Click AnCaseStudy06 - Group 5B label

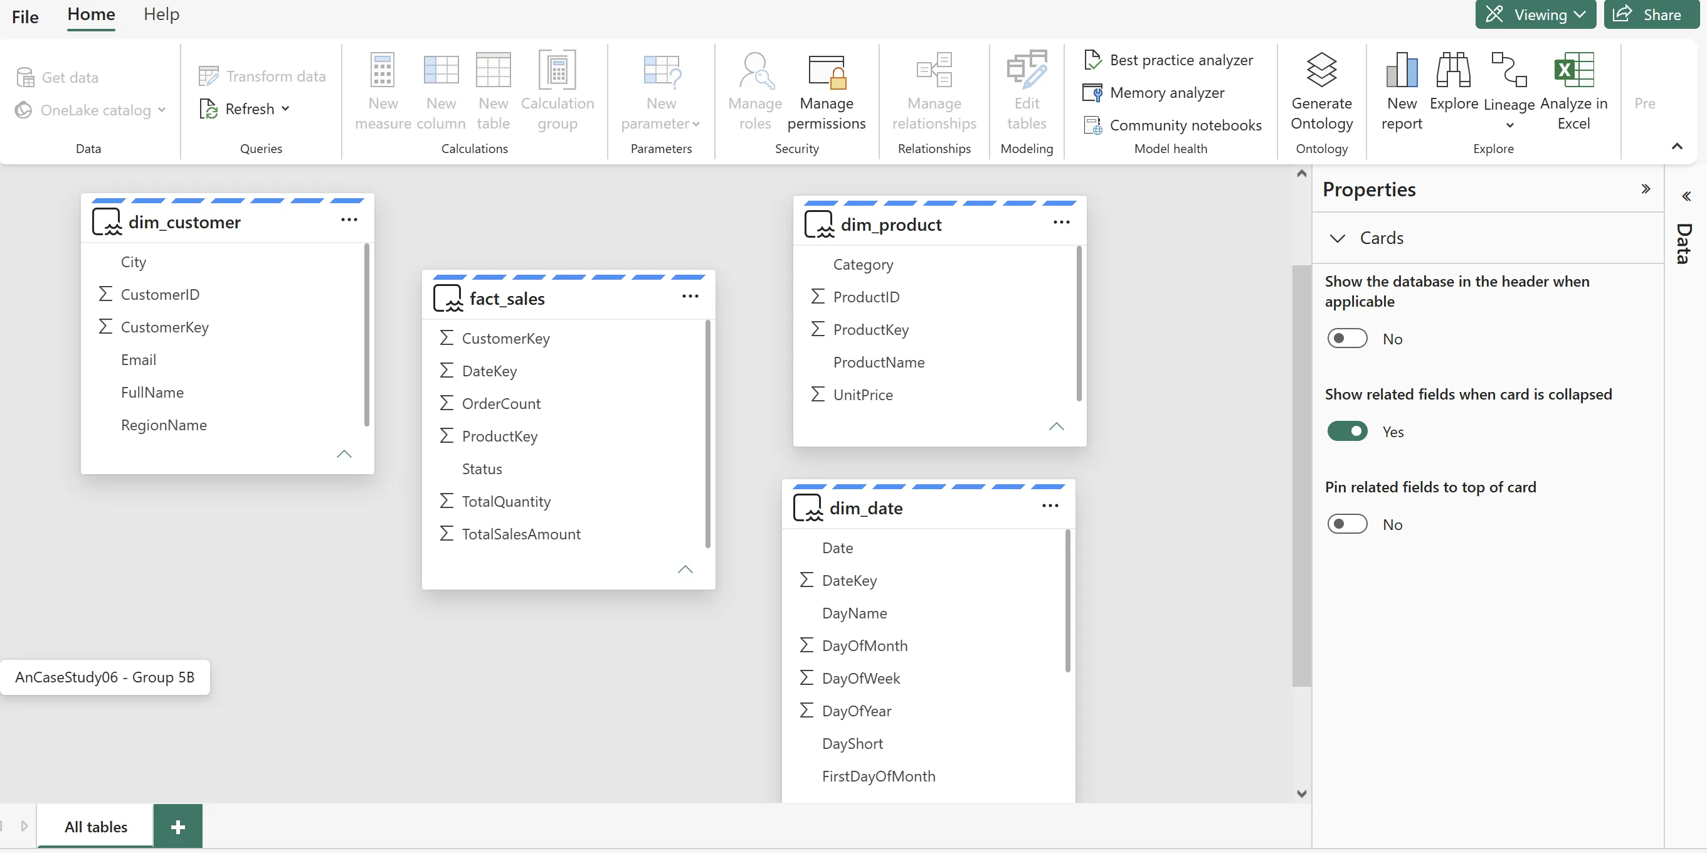pos(105,677)
